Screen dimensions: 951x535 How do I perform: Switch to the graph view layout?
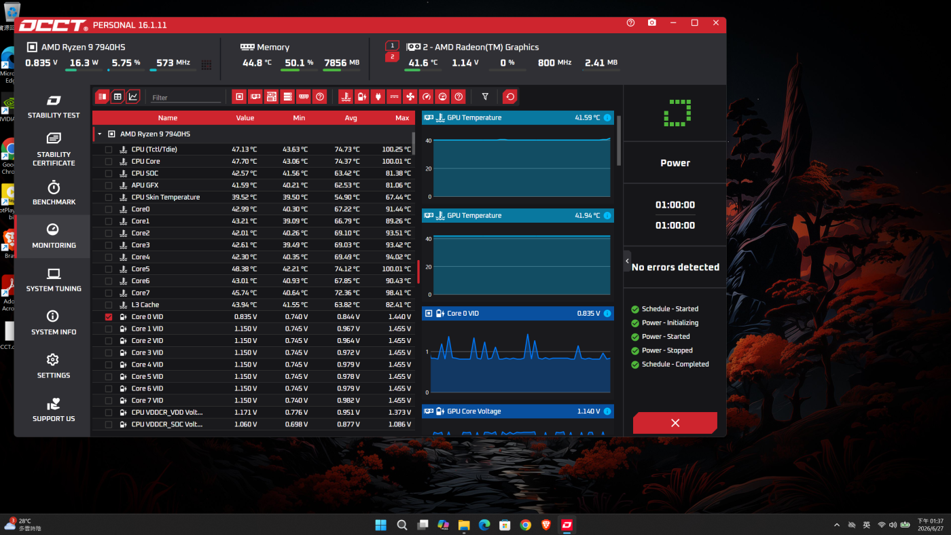(x=133, y=97)
